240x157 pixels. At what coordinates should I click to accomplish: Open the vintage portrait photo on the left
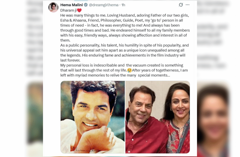93,117
